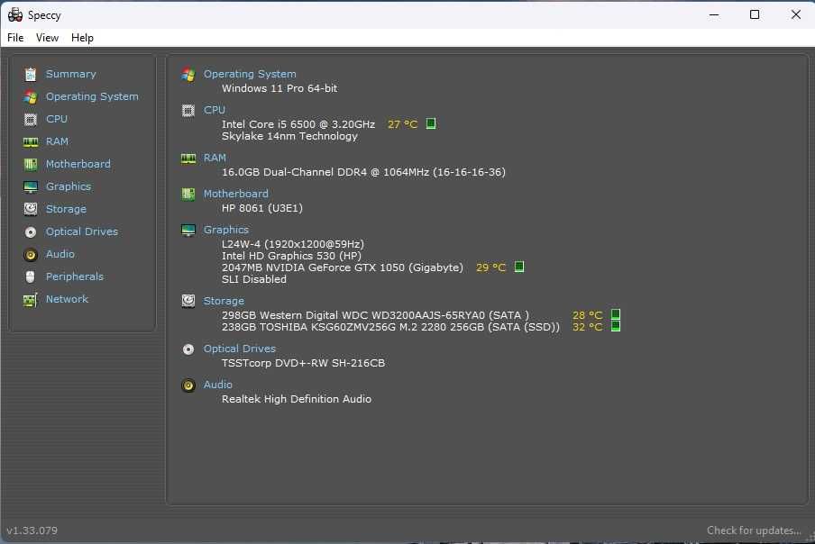815x544 pixels.
Task: Open the RAM section from sidebar
Action: (57, 141)
